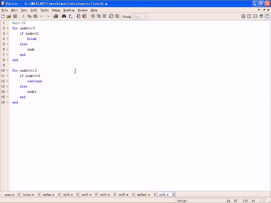Image resolution: width=271 pixels, height=203 pixels.
Task: Open the File menu
Action: [5, 10]
